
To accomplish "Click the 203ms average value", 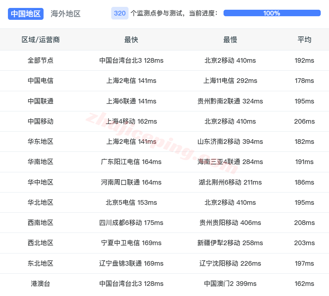I will 304,243.
